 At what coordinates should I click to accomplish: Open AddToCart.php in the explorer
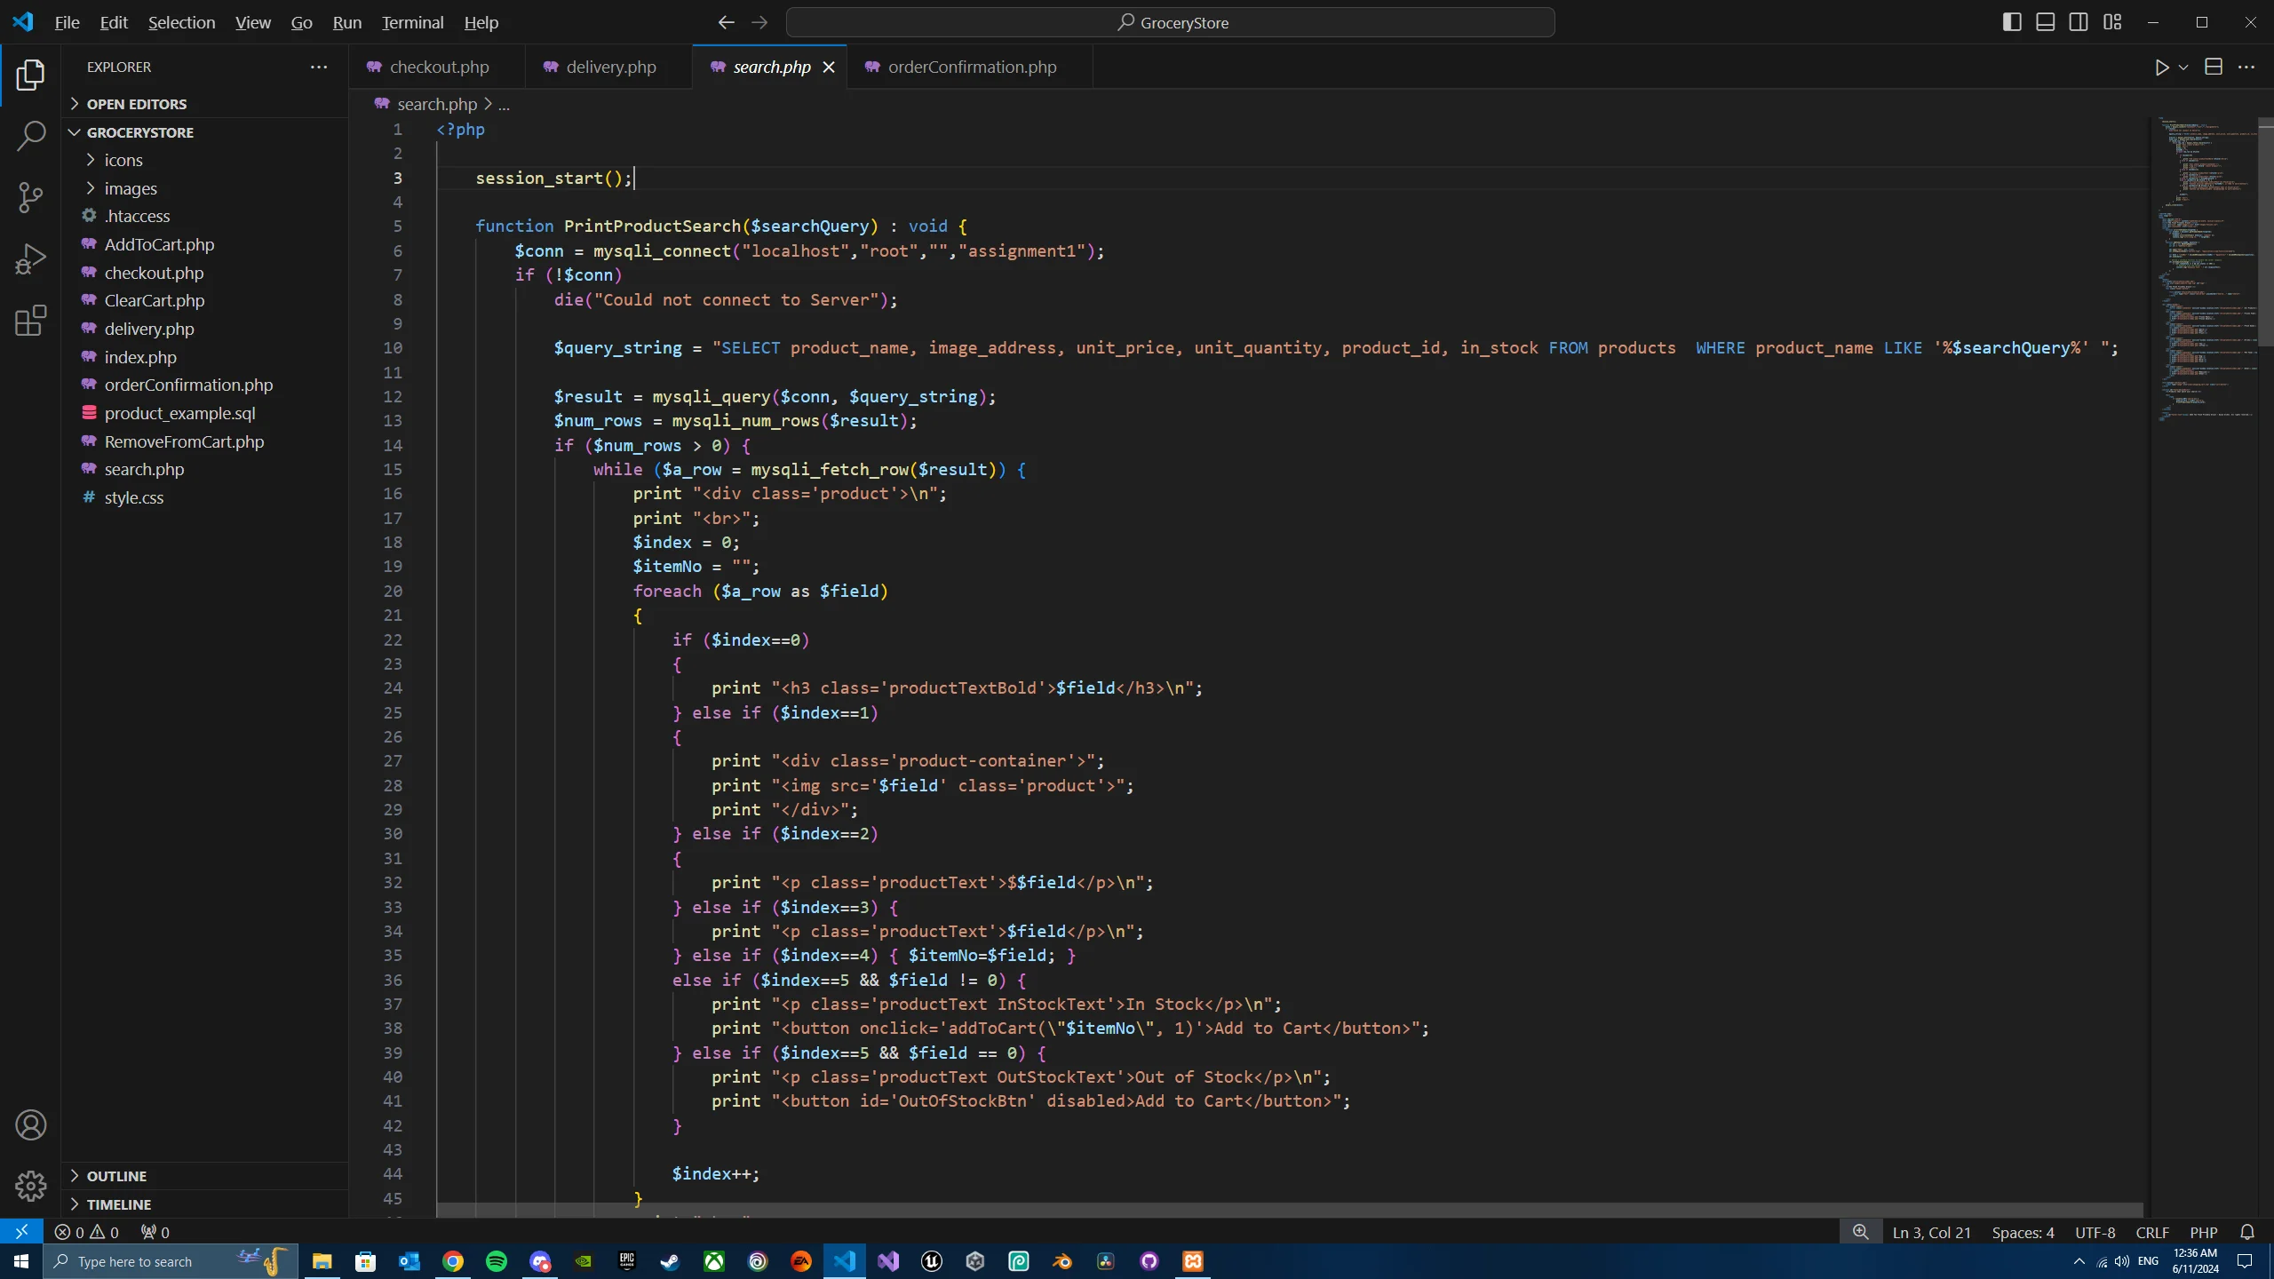[x=159, y=244]
